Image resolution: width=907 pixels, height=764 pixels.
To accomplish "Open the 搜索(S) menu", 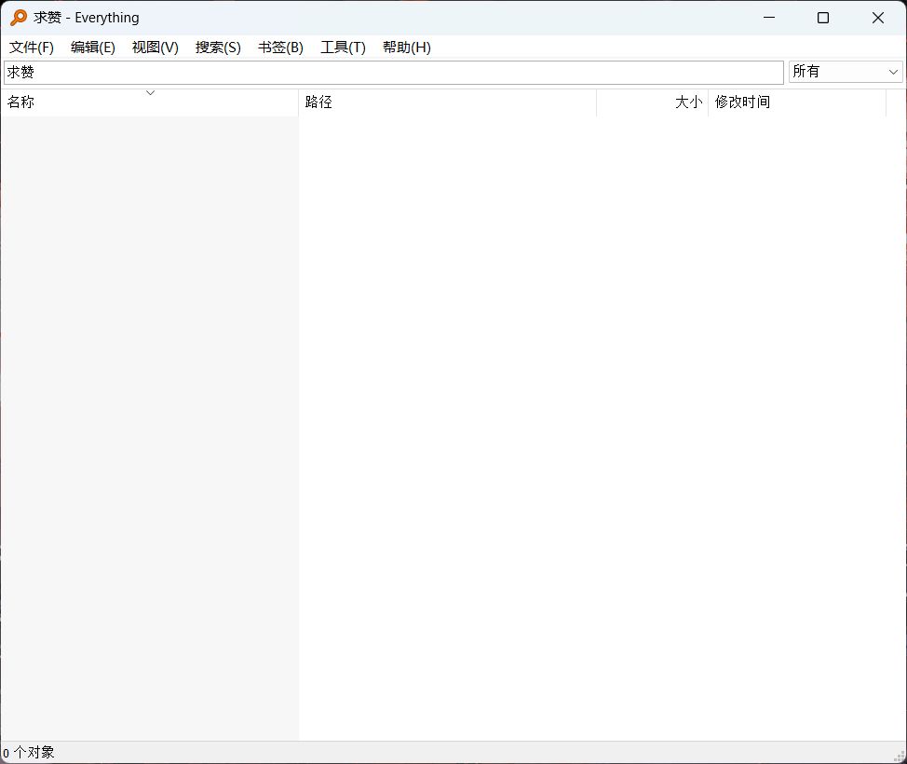I will tap(218, 48).
